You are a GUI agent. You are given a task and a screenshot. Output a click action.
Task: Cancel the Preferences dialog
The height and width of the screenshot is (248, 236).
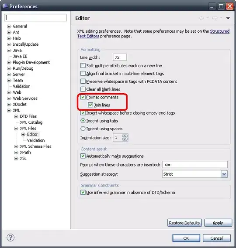coord(217,238)
